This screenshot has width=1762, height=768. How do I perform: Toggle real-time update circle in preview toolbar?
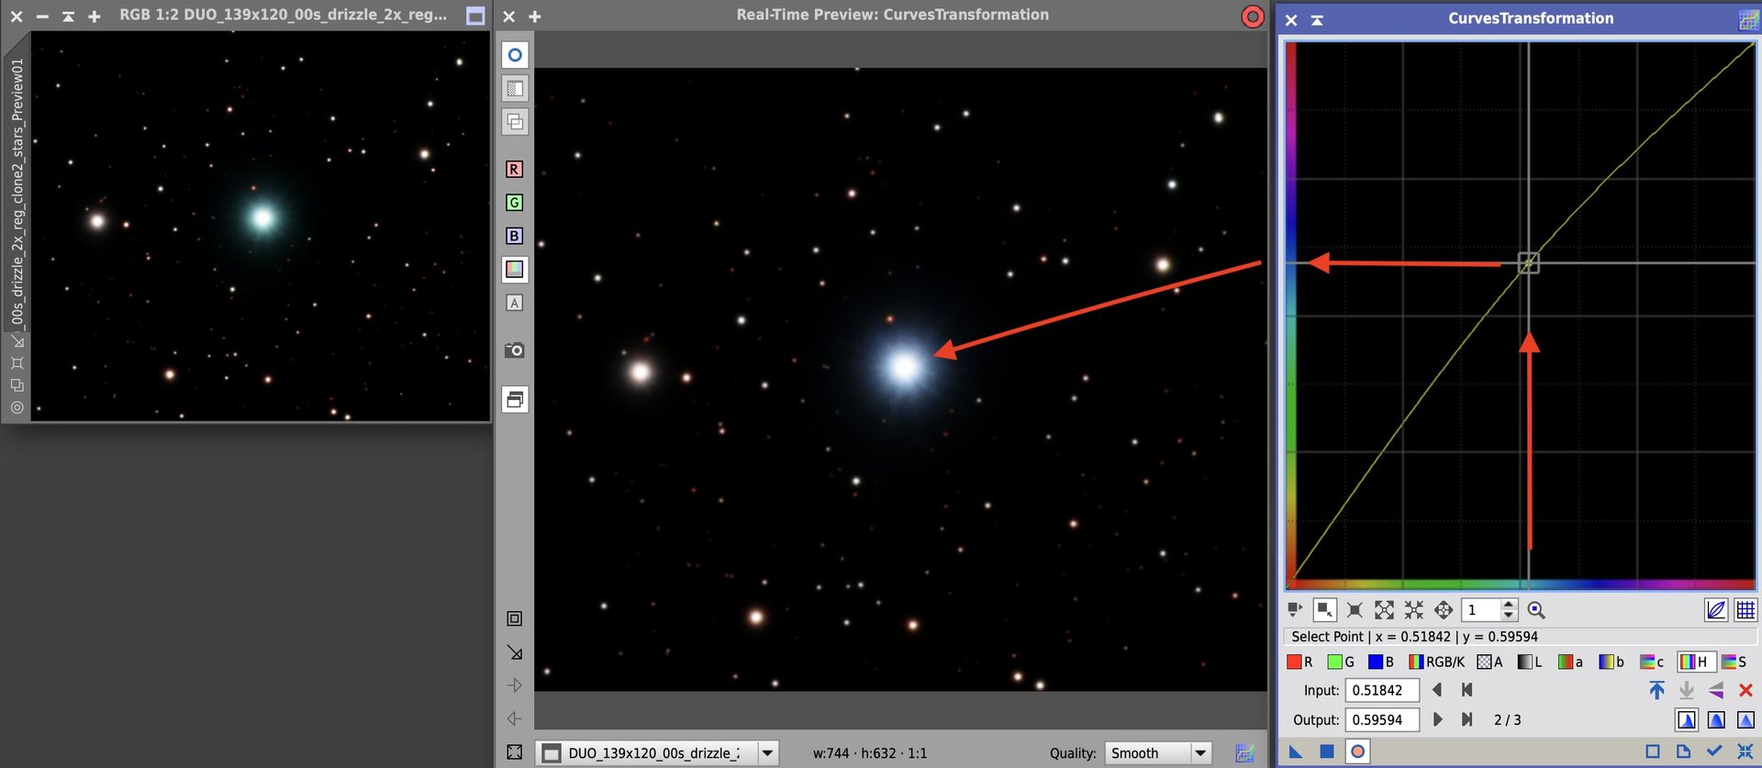[515, 55]
